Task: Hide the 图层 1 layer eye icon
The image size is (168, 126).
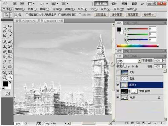Action: coord(118,85)
